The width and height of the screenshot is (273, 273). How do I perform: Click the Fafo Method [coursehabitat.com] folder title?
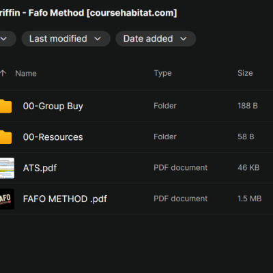(x=88, y=13)
